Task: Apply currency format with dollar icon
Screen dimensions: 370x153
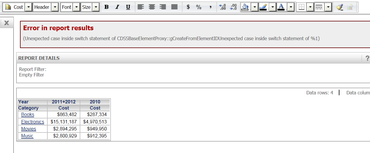Action: coord(188,7)
